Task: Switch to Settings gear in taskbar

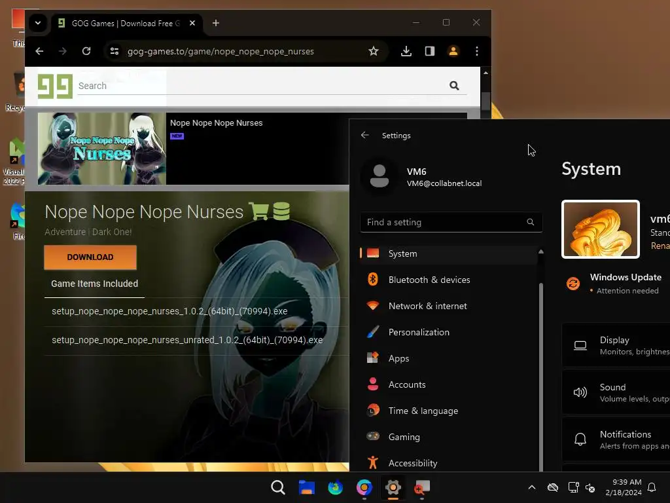Action: click(x=393, y=487)
